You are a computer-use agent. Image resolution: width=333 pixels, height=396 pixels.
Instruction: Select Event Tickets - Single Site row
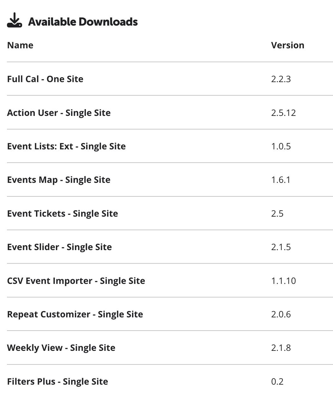[63, 213]
